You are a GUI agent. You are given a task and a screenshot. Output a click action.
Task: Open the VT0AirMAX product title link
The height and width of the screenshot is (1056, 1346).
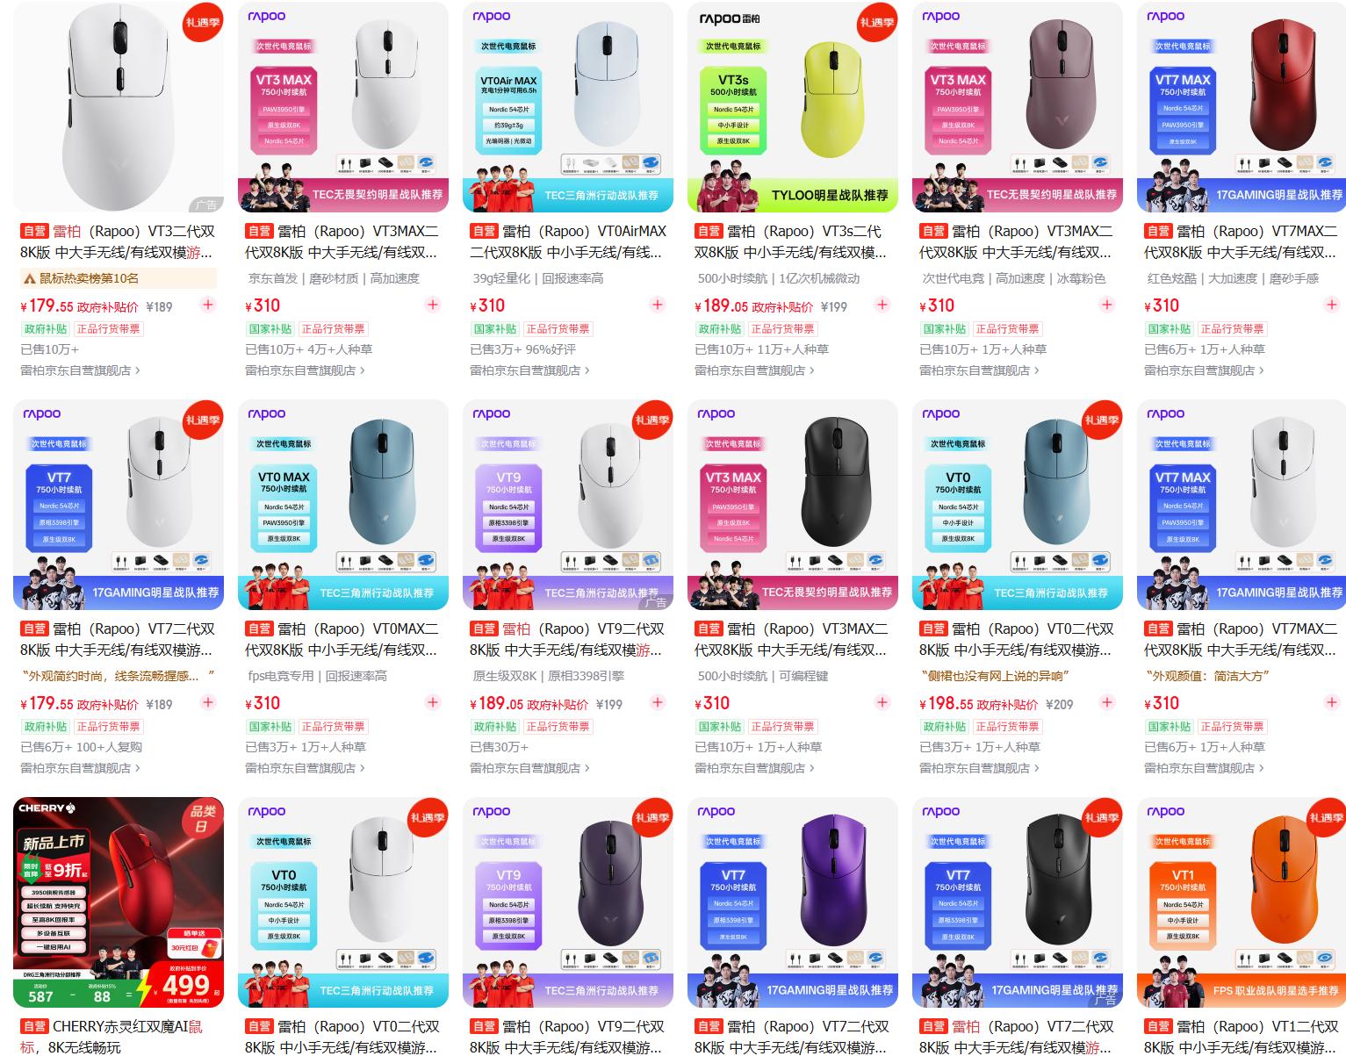(x=568, y=241)
